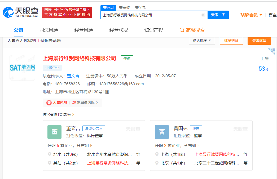
Task: Select the 公司 category tab
Action: pos(18,30)
